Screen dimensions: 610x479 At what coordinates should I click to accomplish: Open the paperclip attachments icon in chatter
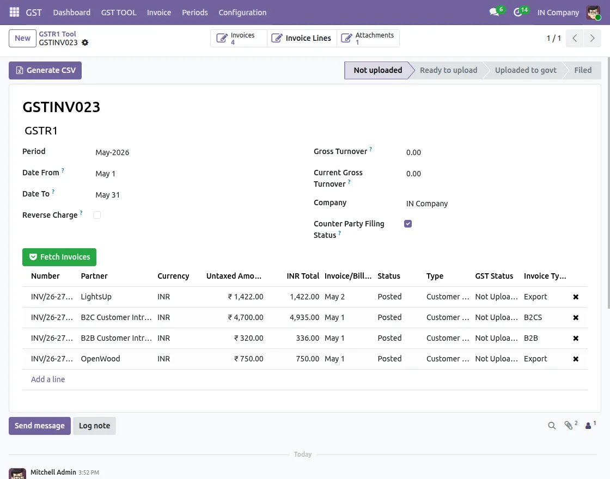(x=569, y=425)
